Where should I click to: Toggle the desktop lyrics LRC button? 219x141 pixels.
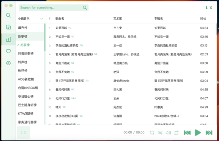(x=160, y=132)
